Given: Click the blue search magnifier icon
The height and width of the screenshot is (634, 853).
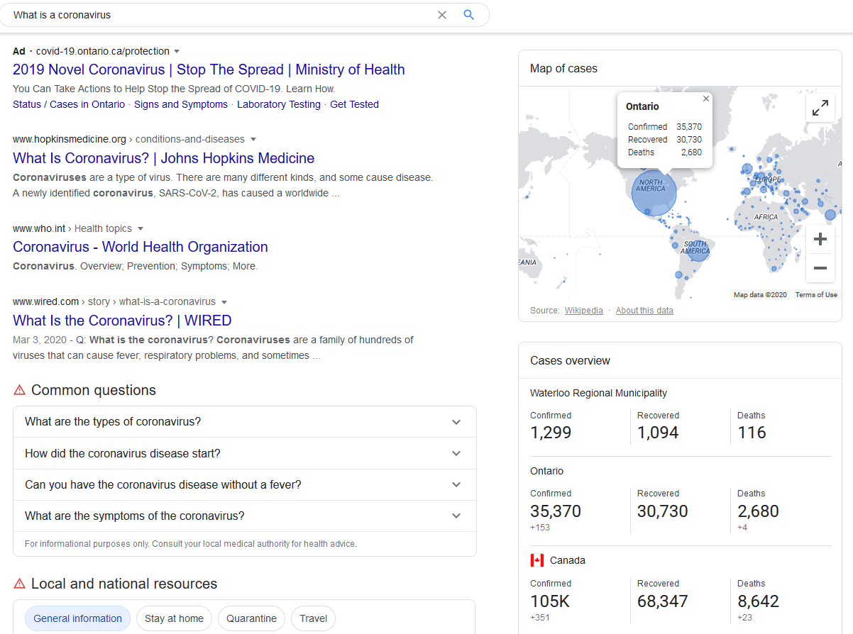Looking at the screenshot, I should coord(468,15).
